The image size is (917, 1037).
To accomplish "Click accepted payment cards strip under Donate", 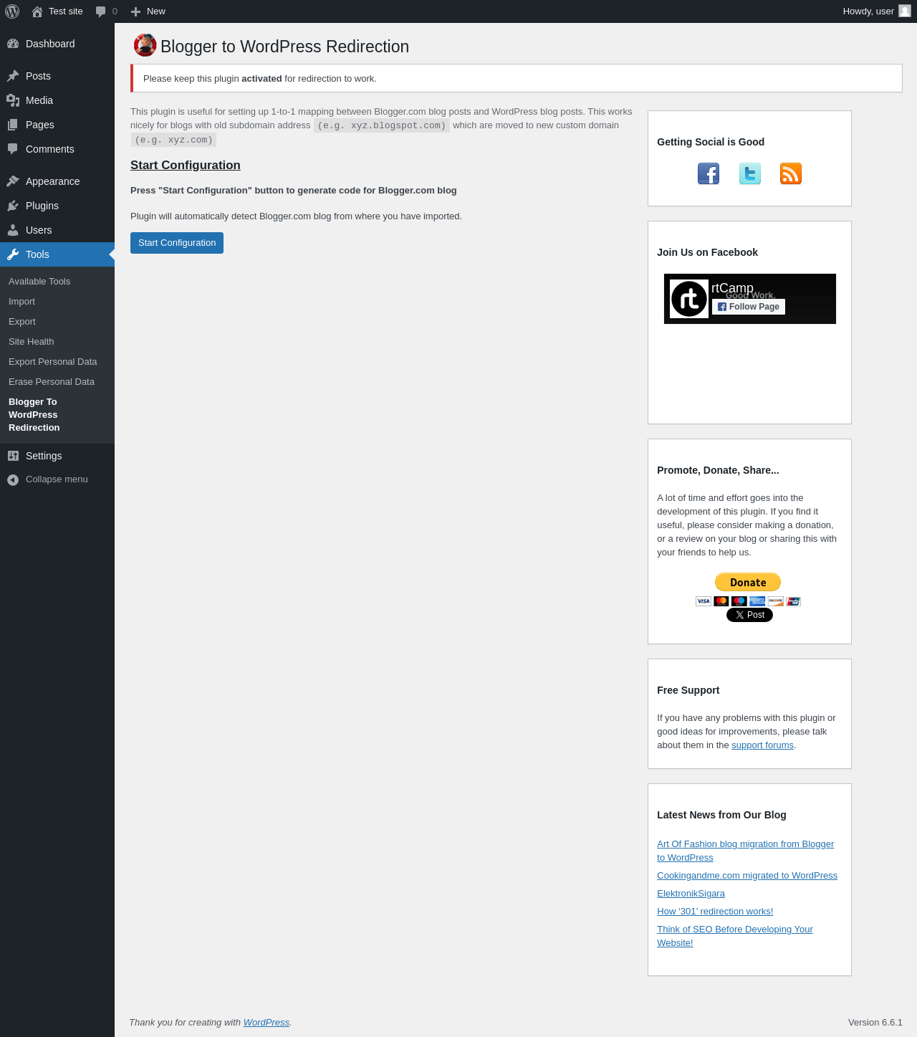I will 748,601.
